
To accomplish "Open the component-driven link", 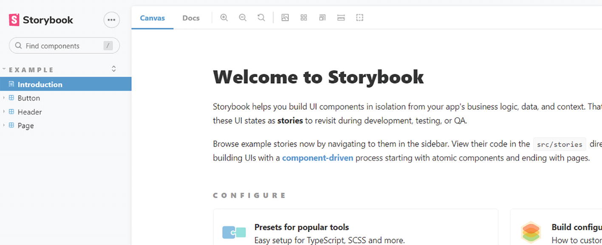I will tap(317, 158).
